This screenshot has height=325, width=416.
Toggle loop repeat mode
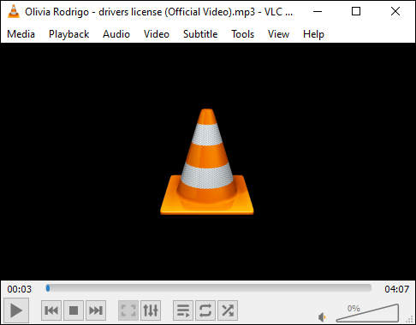tap(205, 310)
